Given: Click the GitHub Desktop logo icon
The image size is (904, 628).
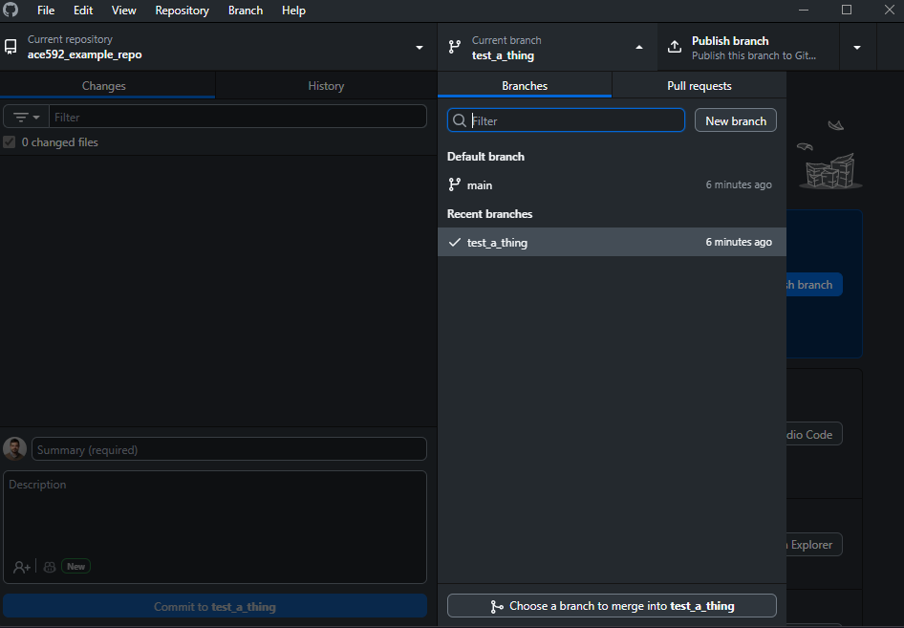Looking at the screenshot, I should [x=11, y=11].
